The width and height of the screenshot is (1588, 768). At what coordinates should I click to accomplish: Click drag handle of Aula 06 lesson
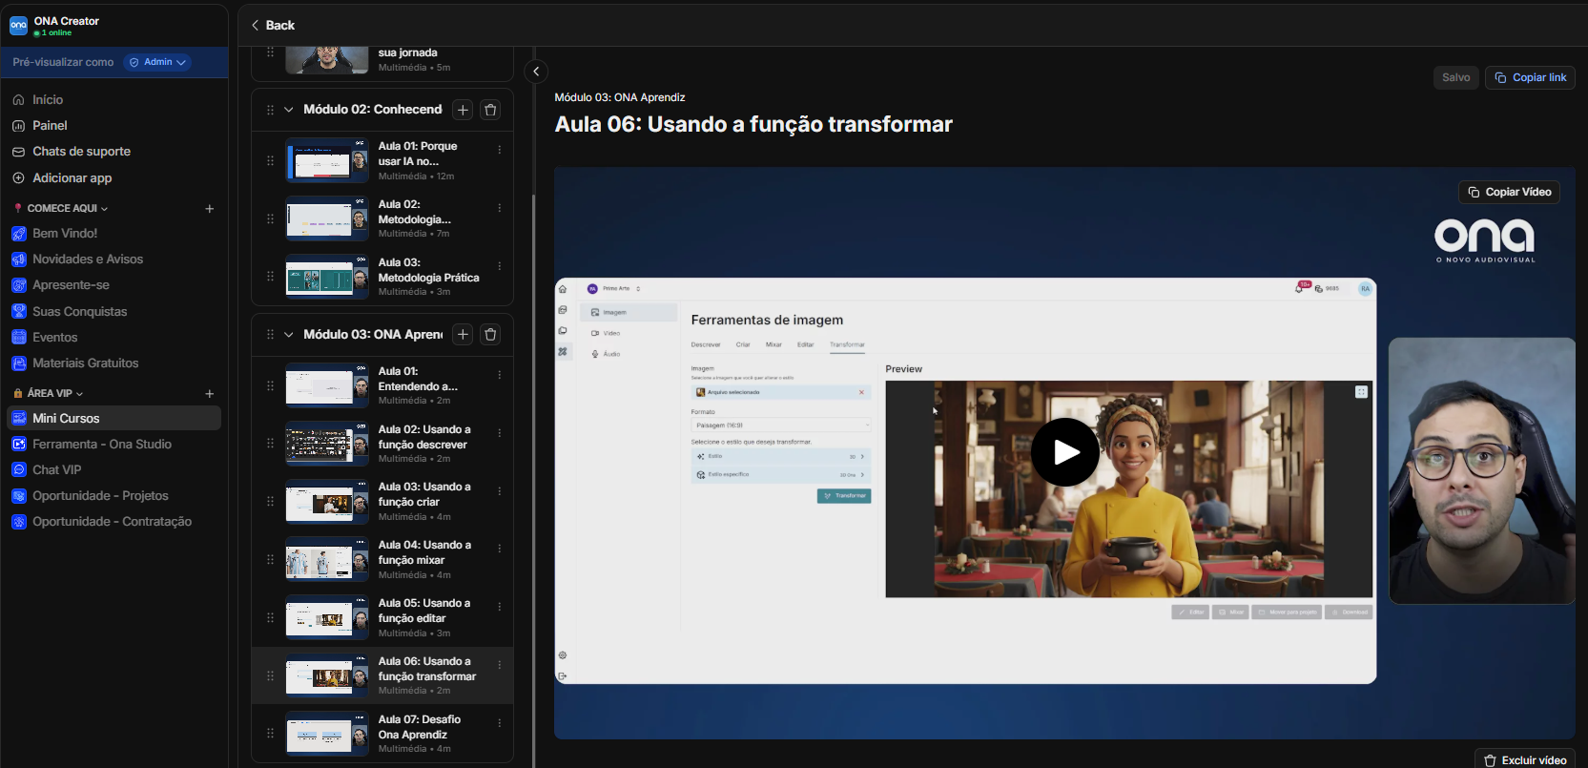(270, 675)
